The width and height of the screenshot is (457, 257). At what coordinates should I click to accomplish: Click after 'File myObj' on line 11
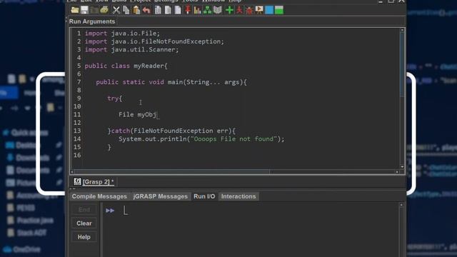(157, 115)
